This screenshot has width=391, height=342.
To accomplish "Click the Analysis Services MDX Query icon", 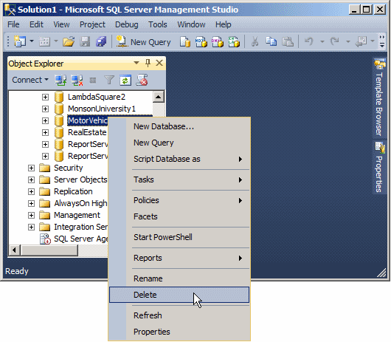I will point(201,41).
